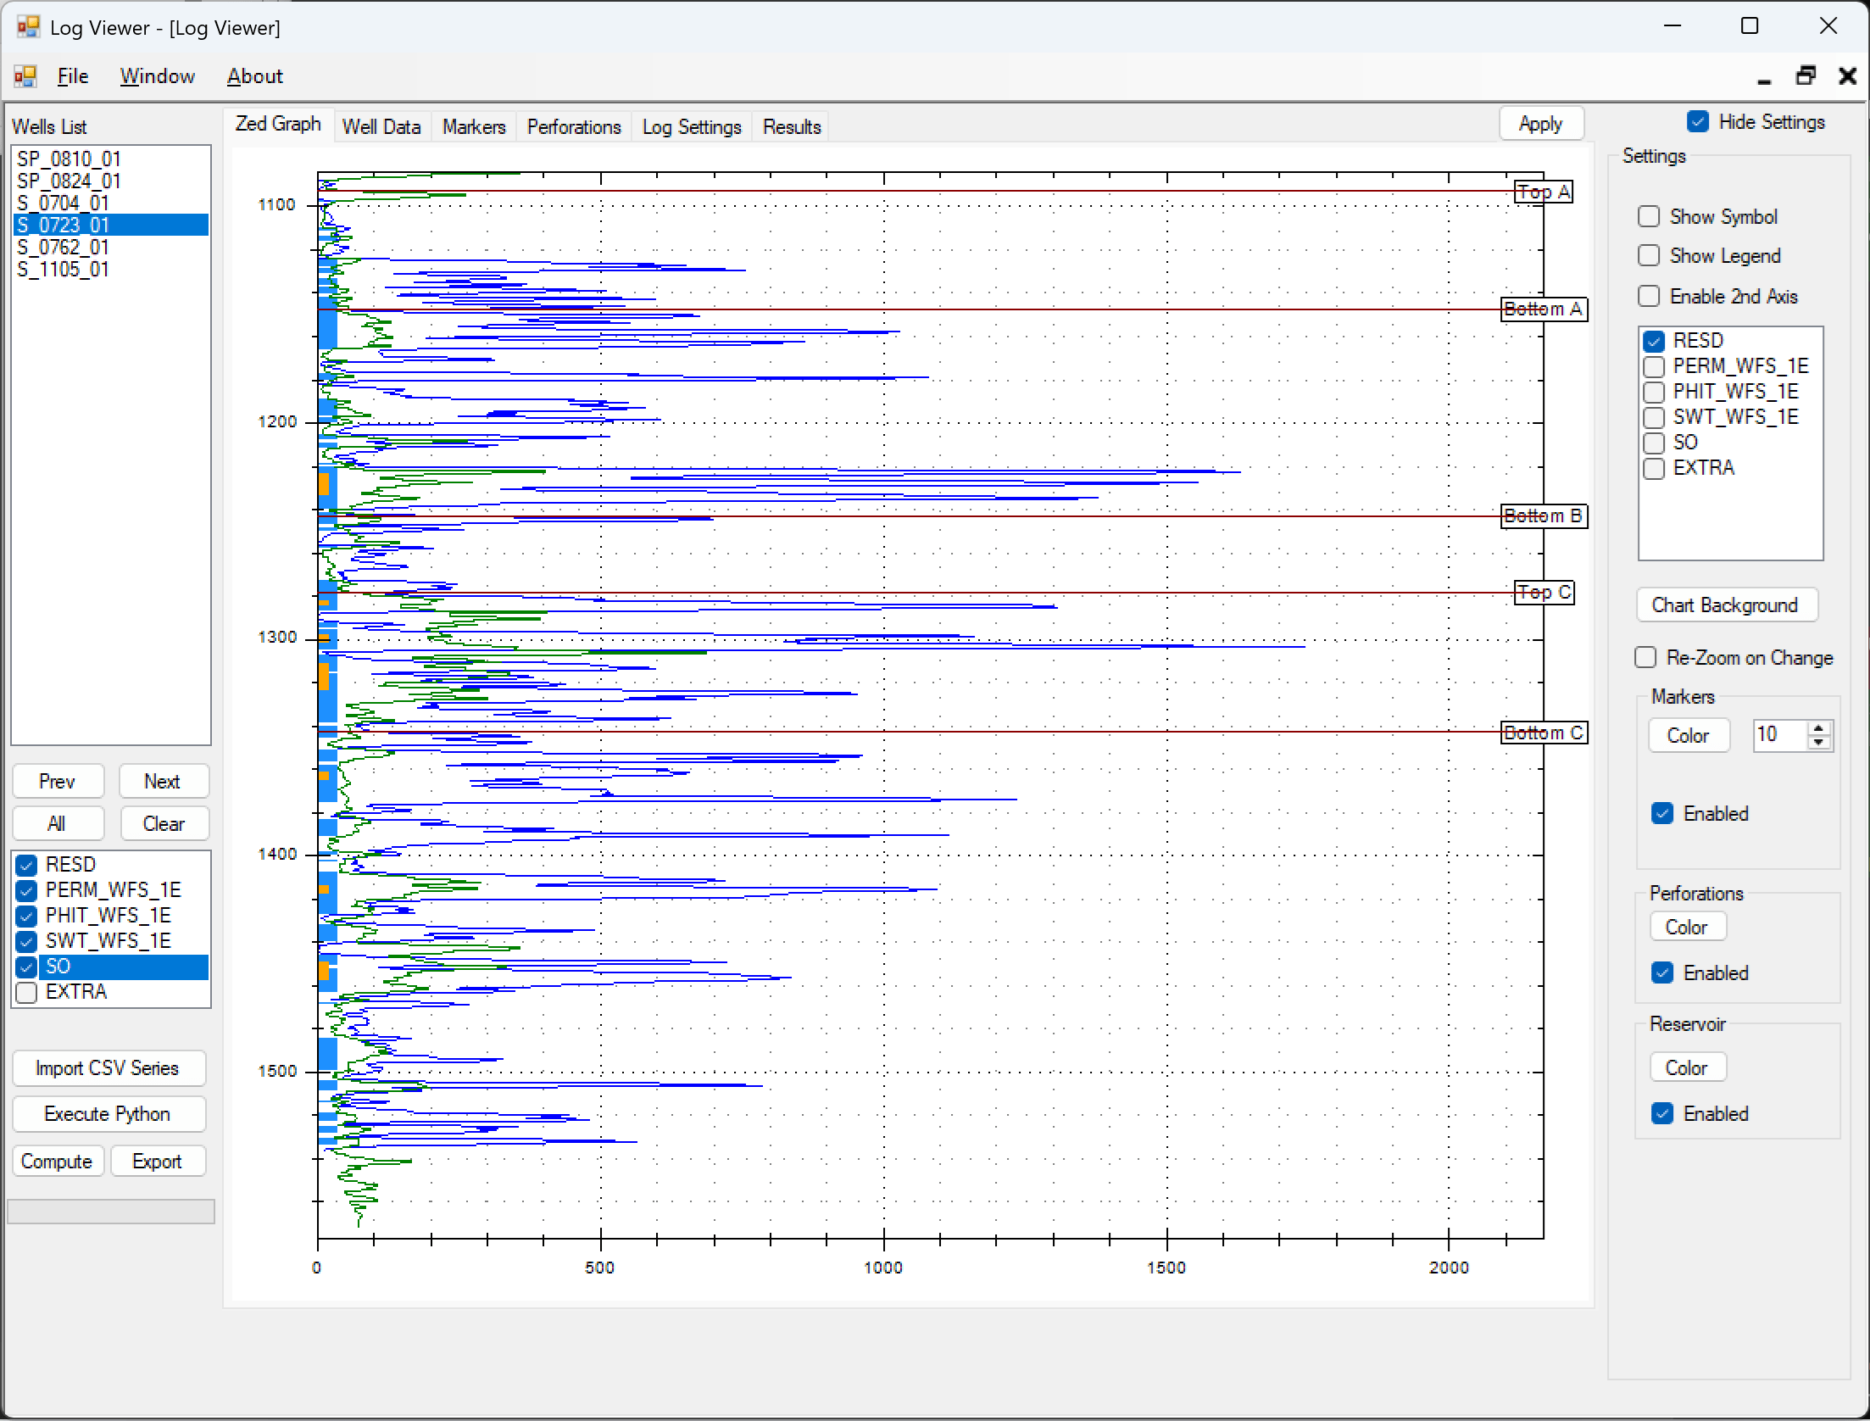Check SWT_WFS_1E in the settings list
The image size is (1870, 1421).
1654,417
